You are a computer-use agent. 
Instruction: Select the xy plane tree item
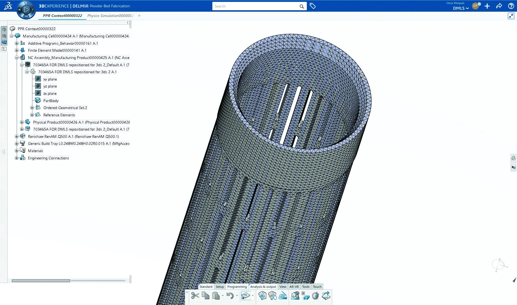(50, 79)
